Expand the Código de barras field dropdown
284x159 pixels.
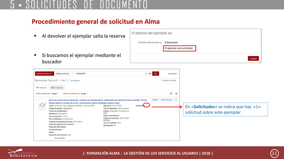(64, 73)
